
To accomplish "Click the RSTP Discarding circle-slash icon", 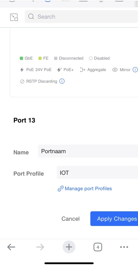I will [22, 81].
